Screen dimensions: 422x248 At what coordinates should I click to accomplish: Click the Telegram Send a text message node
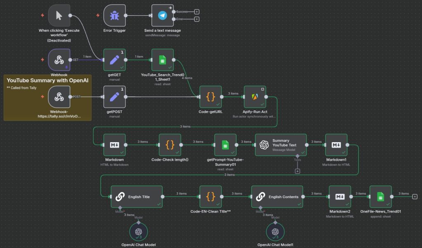pyautogui.click(x=162, y=16)
